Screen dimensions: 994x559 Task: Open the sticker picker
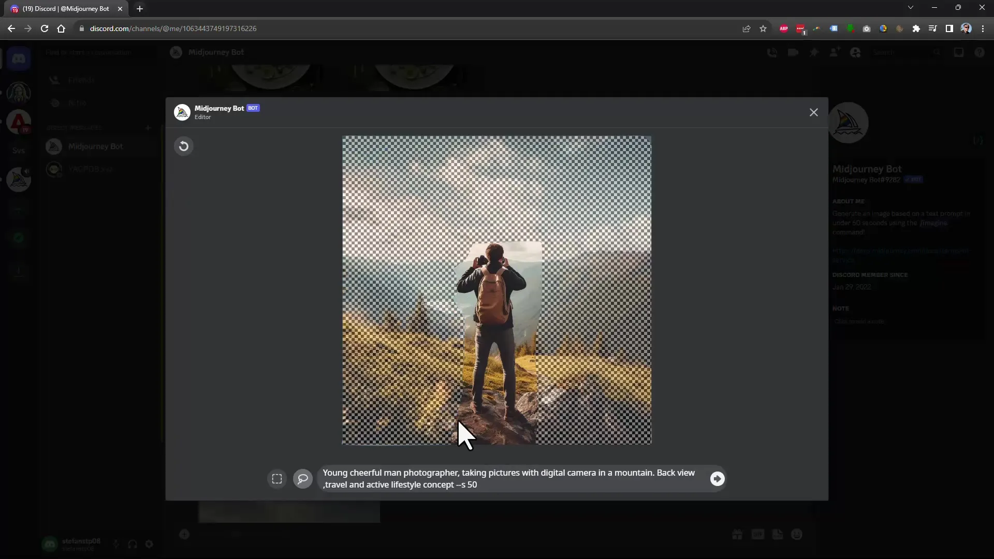click(778, 534)
